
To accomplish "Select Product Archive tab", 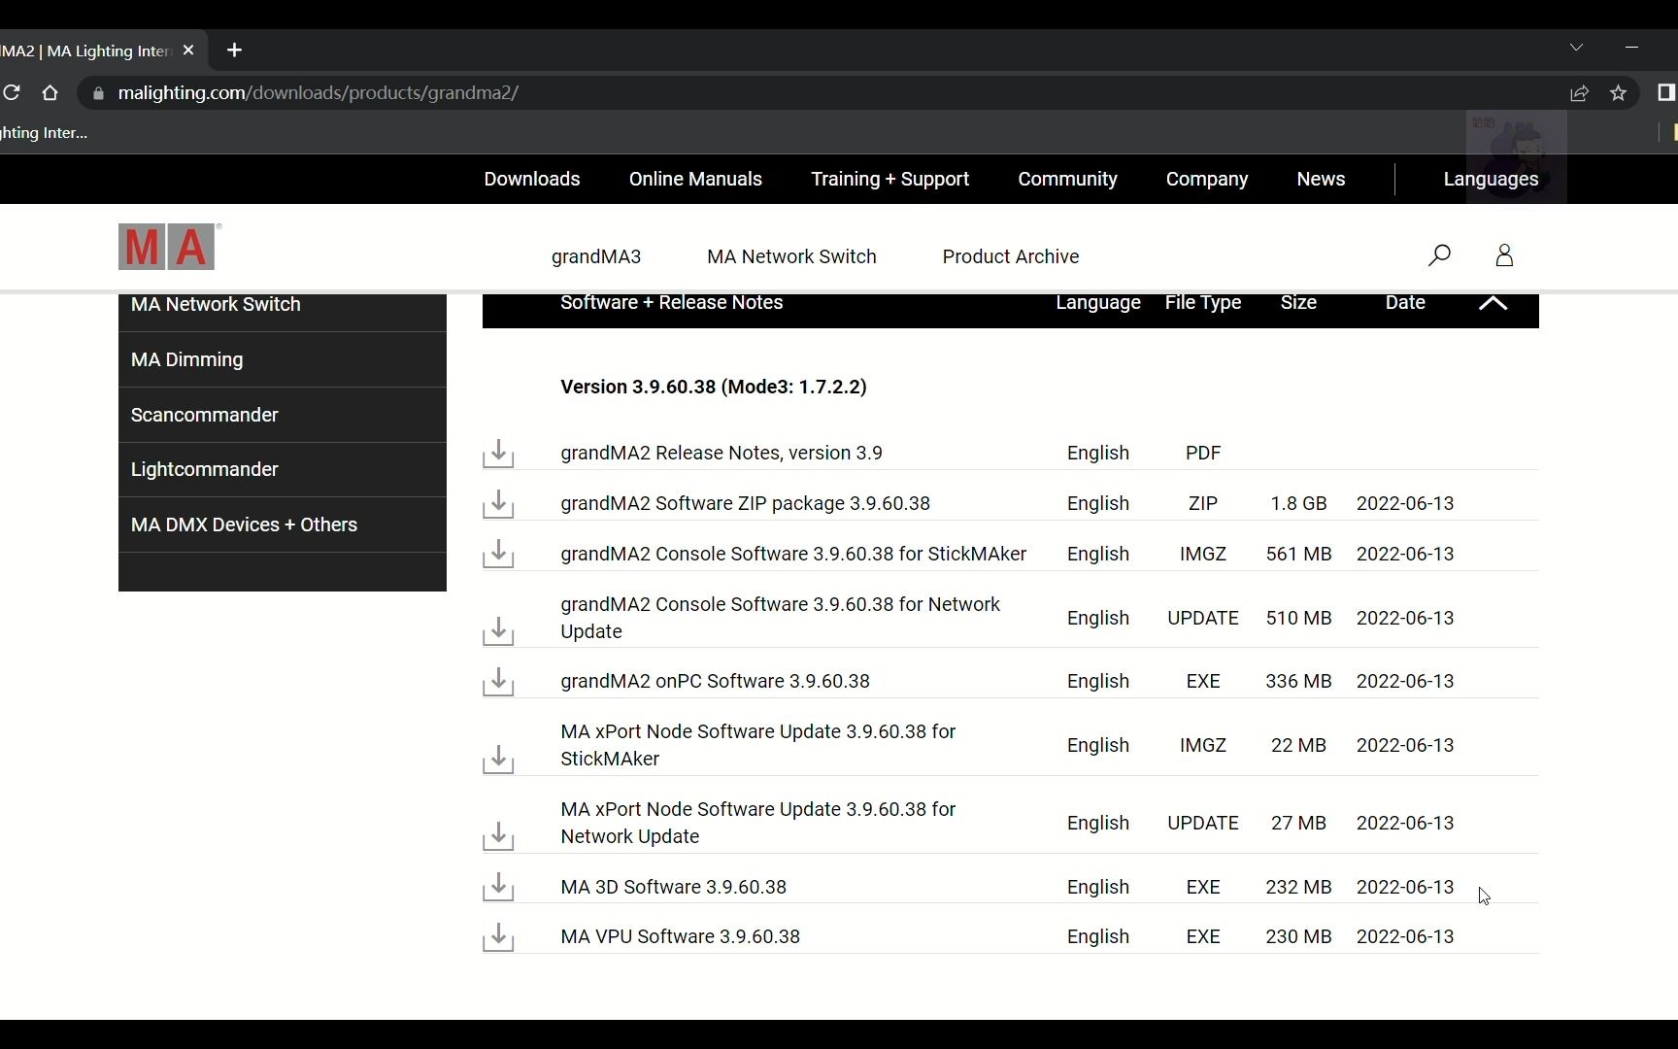I will (1010, 256).
